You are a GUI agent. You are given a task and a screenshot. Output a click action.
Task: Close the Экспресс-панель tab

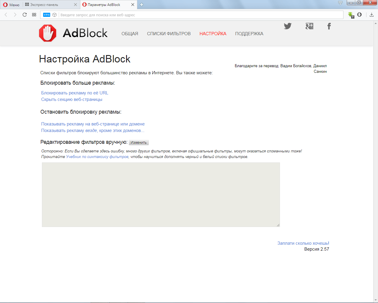coord(75,5)
